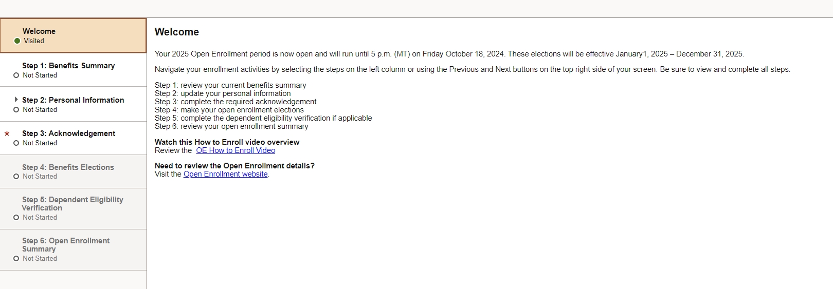The width and height of the screenshot is (833, 289).
Task: Go to Step 6: Open Enrollment Summary
Action: (x=66, y=245)
